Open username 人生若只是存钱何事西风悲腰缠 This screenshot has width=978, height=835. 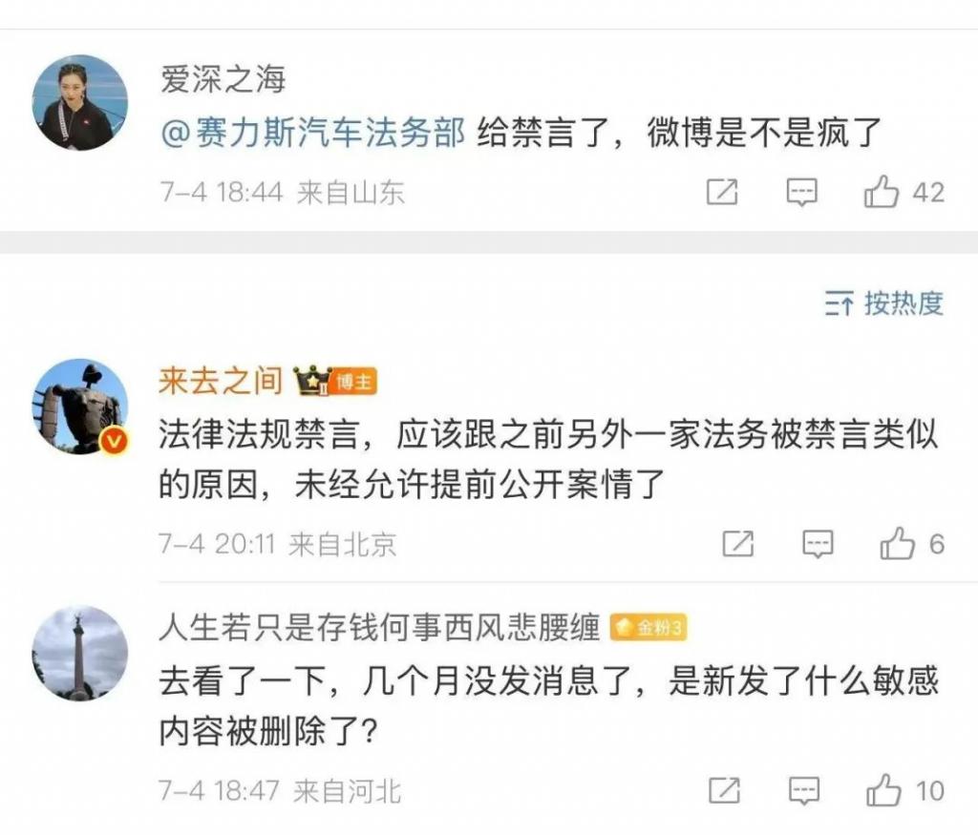pos(379,628)
